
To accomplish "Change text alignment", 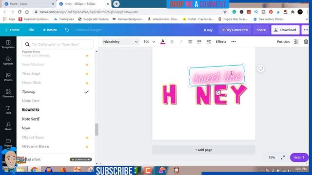I will 190,42.
